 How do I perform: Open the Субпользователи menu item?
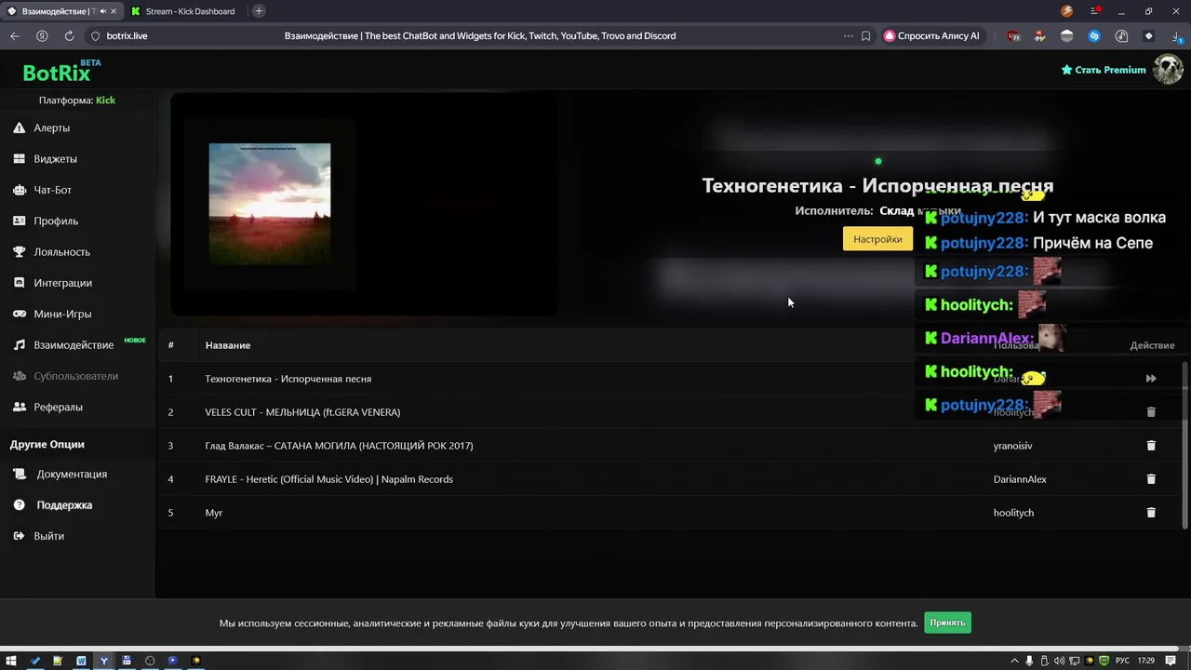tap(75, 376)
